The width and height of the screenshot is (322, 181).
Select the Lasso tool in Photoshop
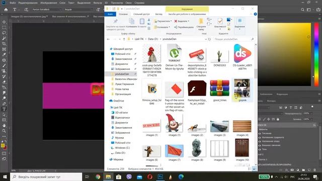[4, 33]
